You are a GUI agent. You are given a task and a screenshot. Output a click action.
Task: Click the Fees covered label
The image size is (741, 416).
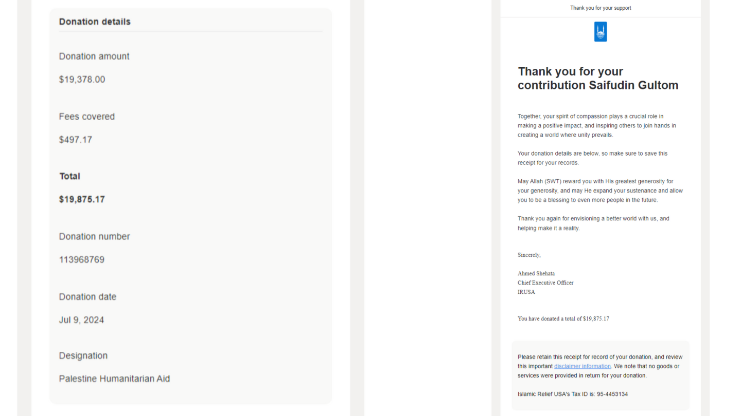click(x=86, y=117)
